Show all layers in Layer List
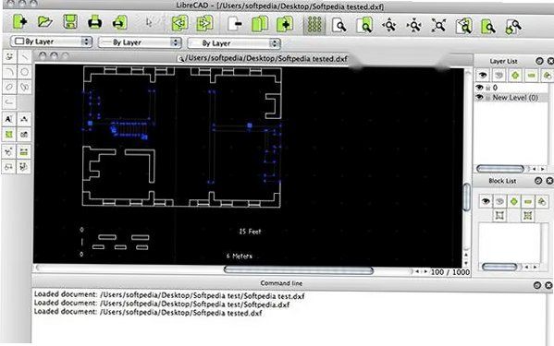The height and width of the screenshot is (346, 554). (483, 75)
